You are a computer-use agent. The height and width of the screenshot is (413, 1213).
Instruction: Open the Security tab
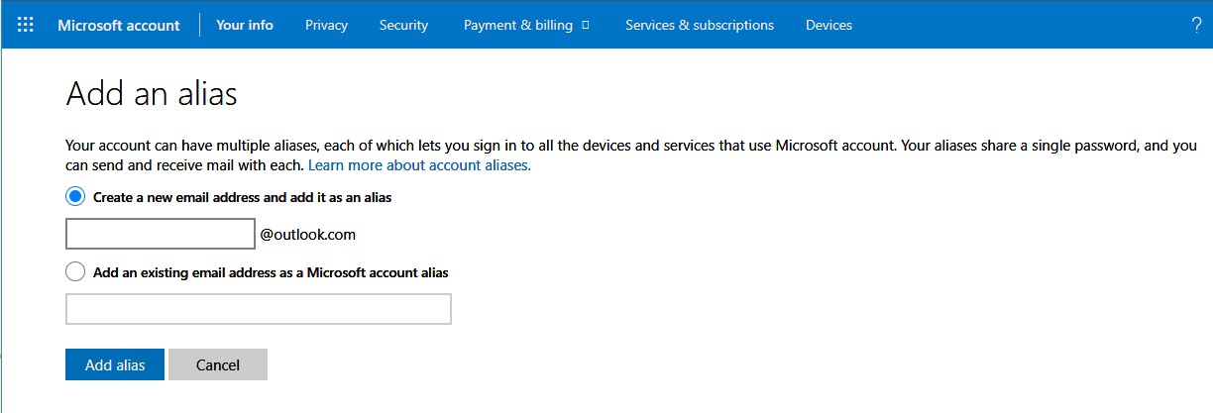click(403, 25)
